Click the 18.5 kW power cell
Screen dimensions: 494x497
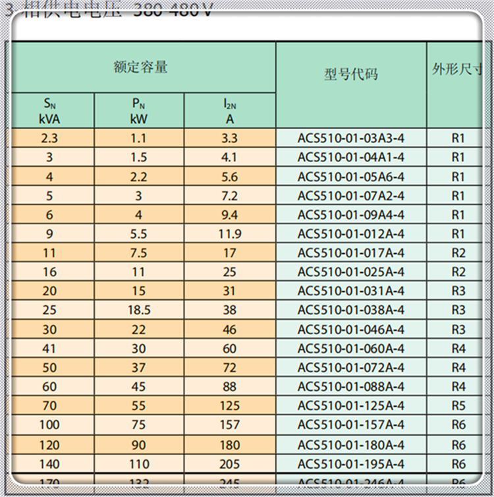point(139,310)
